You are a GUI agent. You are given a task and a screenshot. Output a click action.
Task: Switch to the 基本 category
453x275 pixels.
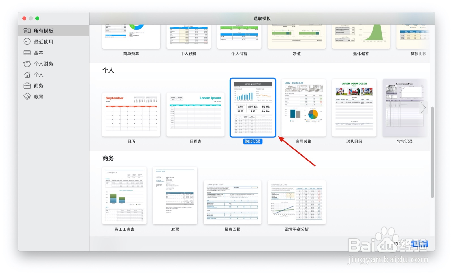coord(54,53)
